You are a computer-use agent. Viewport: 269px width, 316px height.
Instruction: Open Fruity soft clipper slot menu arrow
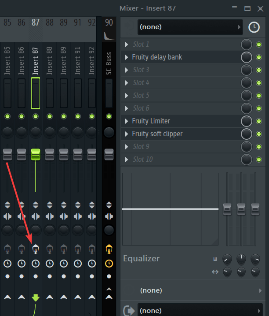127,134
